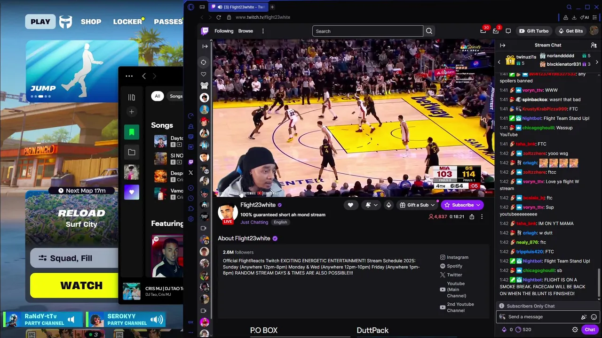Open Reload Surf City map tile
Viewport: 602px width, 338px height.
pyautogui.click(x=71, y=218)
